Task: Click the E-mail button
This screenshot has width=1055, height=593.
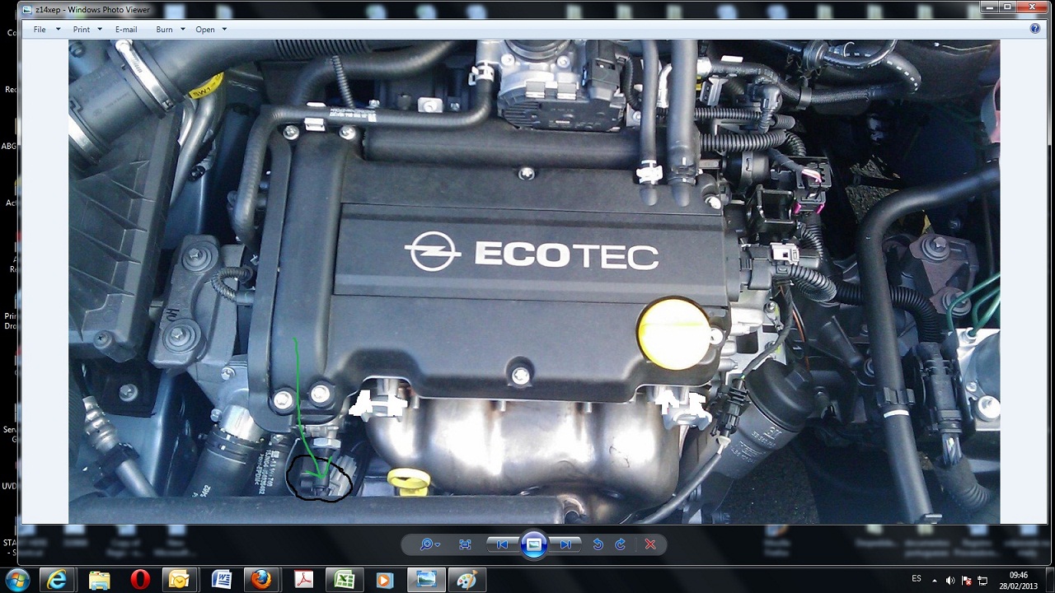Action: pyautogui.click(x=126, y=30)
